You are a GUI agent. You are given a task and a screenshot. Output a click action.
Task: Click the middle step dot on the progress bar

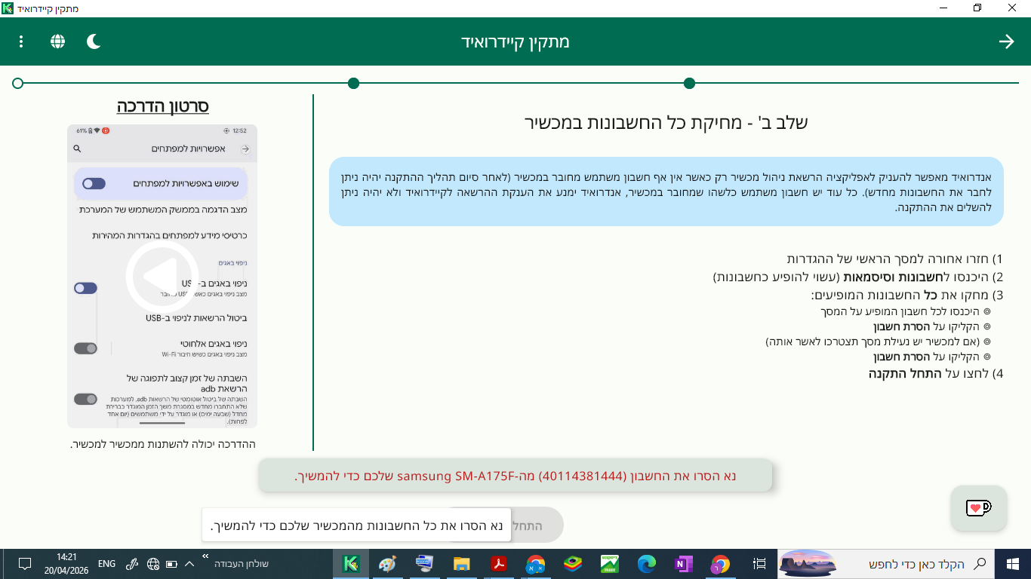(353, 83)
